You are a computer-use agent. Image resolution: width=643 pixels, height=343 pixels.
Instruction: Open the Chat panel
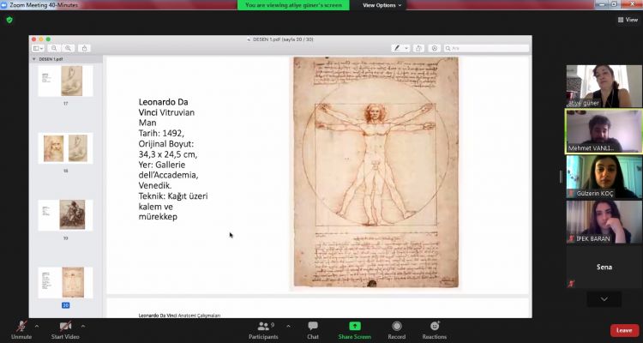coord(313,330)
